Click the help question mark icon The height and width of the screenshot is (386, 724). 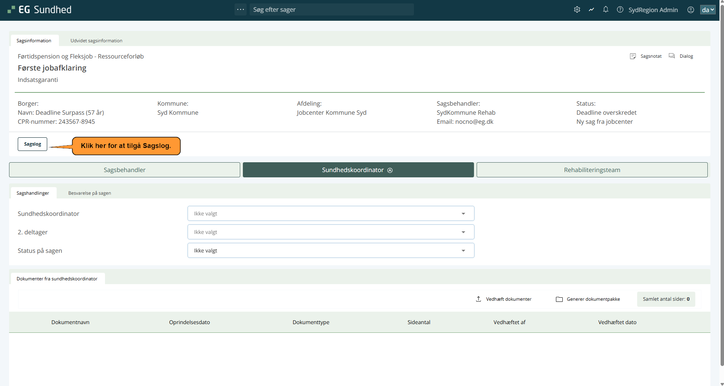(620, 10)
